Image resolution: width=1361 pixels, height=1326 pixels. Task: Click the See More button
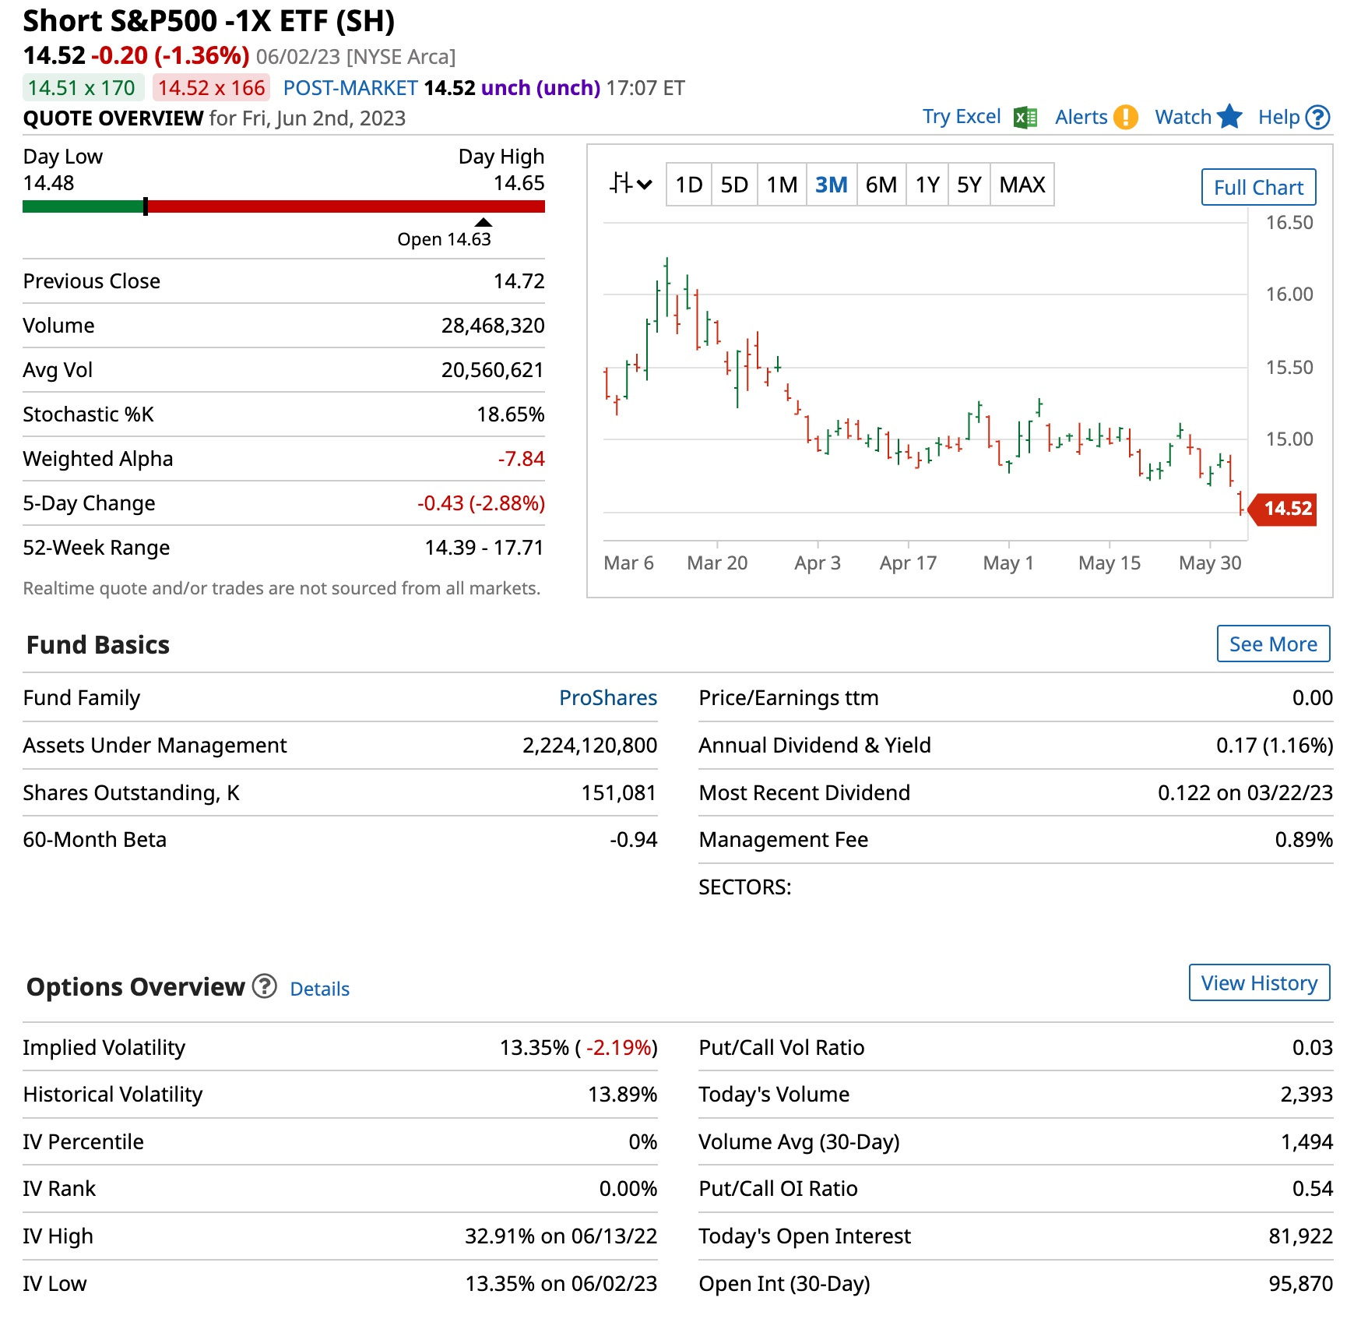click(x=1273, y=644)
